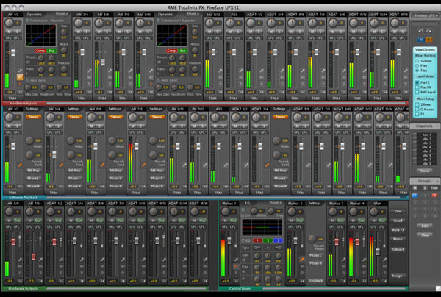Select EQ band 3 filter type icon
The width and height of the screenshot is (441, 297).
278,248
